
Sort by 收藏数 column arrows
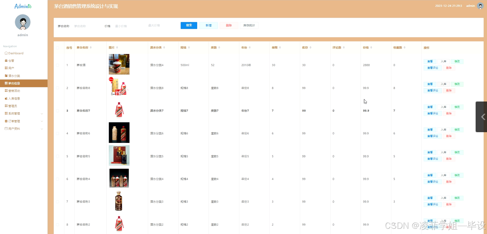[x=405, y=48]
